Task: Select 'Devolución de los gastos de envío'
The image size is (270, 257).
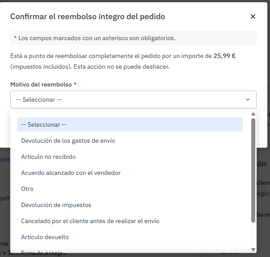Action: coord(68,141)
